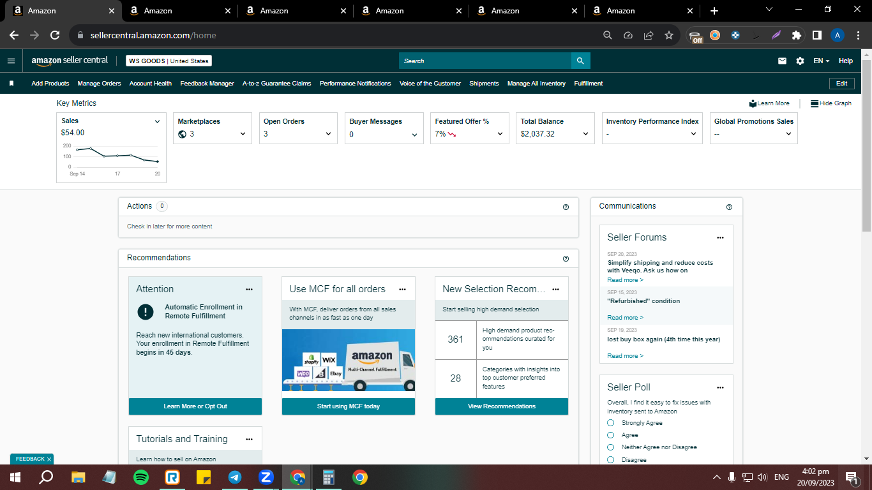Click the help icon on the Actions panel

click(566, 207)
